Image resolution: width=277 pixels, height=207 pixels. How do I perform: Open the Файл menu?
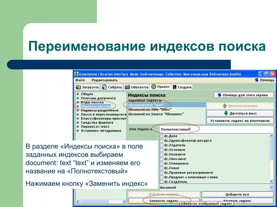click(x=80, y=80)
